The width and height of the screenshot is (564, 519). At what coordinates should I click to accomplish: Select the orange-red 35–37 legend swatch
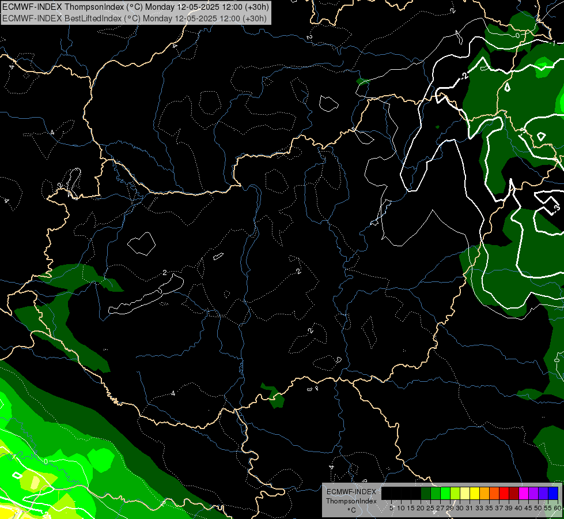click(x=494, y=493)
